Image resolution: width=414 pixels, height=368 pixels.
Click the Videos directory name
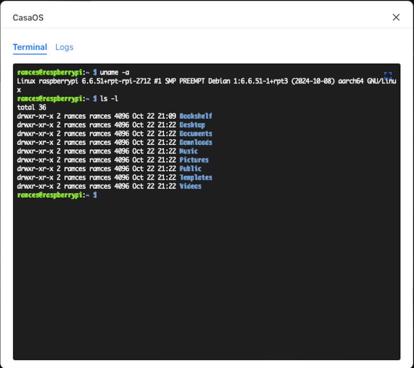pos(190,186)
